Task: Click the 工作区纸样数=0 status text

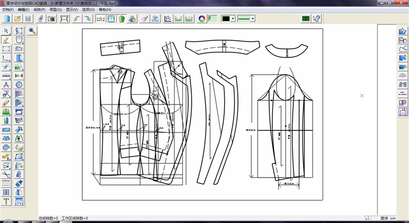Action: [75, 218]
